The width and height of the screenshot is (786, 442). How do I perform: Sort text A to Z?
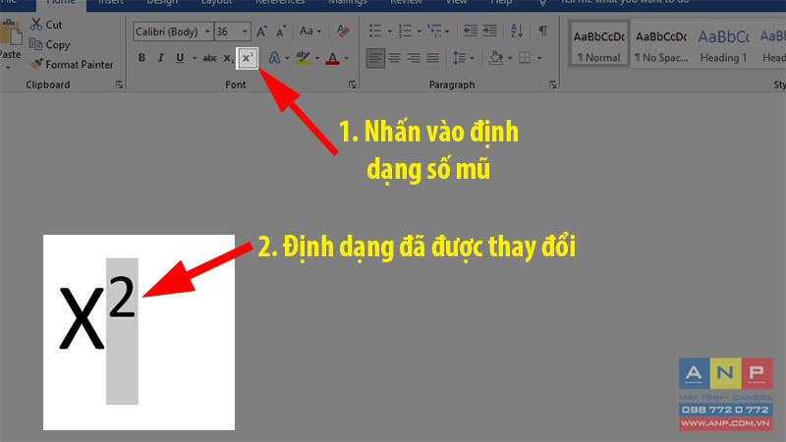[x=517, y=31]
